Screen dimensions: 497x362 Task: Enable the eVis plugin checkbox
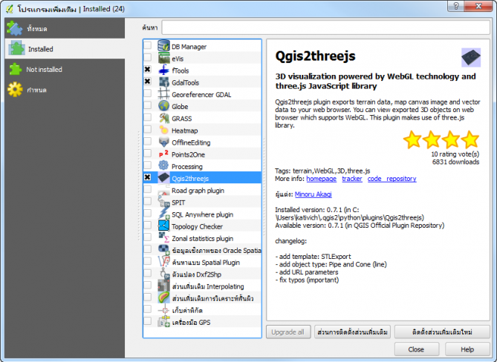click(x=148, y=57)
